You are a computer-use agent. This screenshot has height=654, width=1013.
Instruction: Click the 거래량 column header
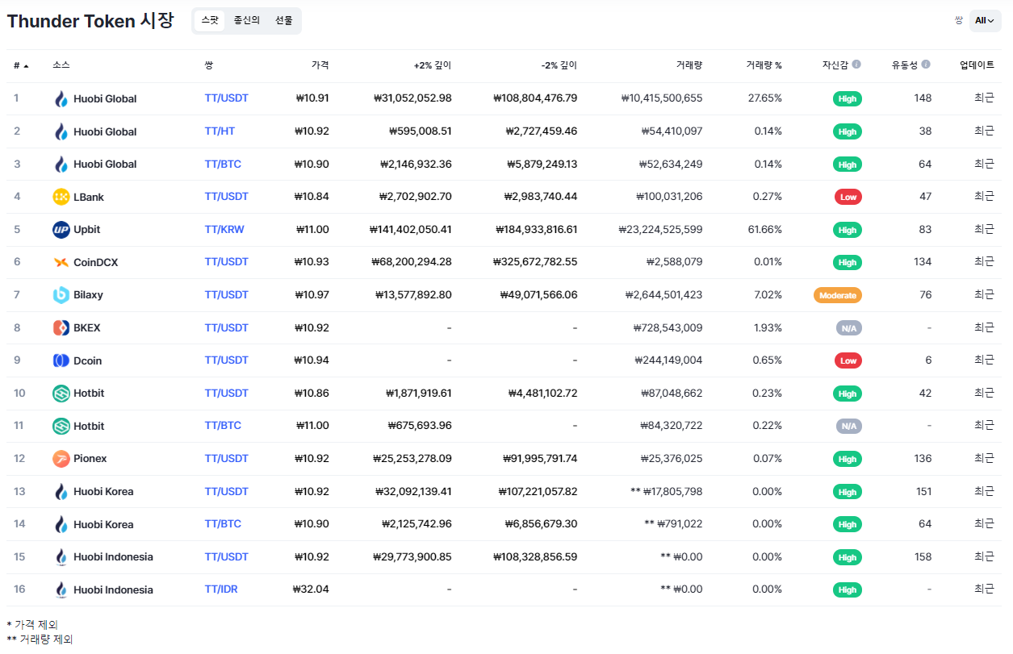tap(689, 65)
